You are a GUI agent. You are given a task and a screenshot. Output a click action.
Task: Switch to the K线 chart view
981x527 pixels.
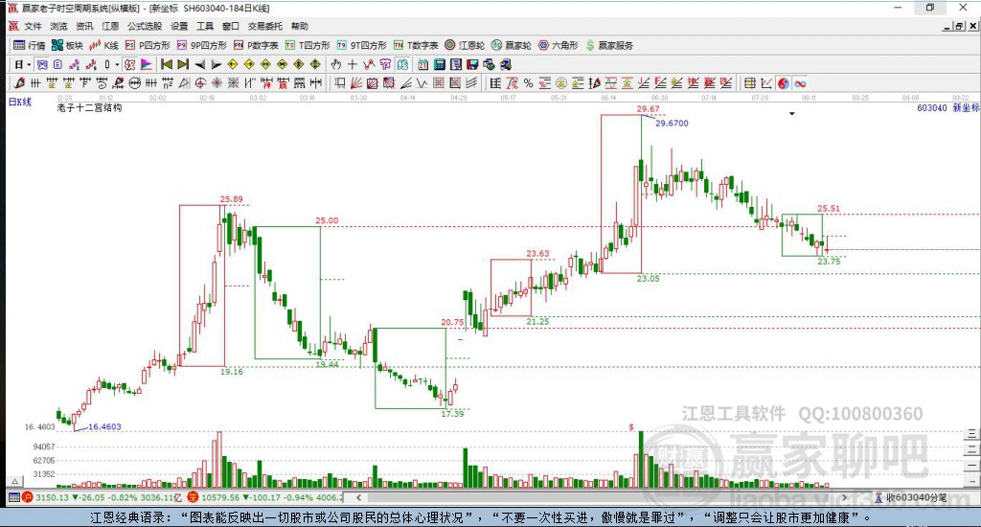tap(103, 45)
